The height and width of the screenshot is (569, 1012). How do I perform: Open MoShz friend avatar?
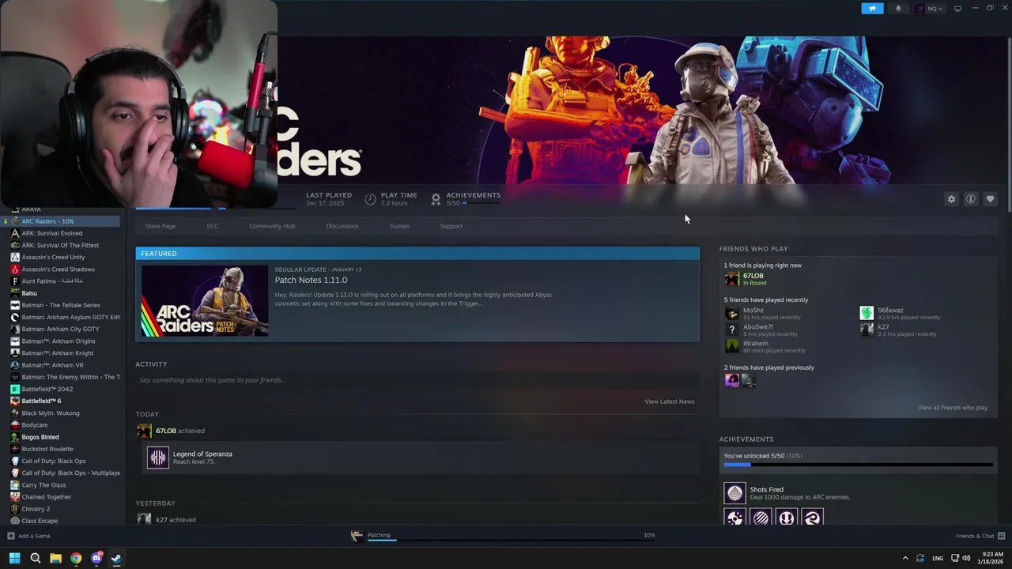[731, 314]
